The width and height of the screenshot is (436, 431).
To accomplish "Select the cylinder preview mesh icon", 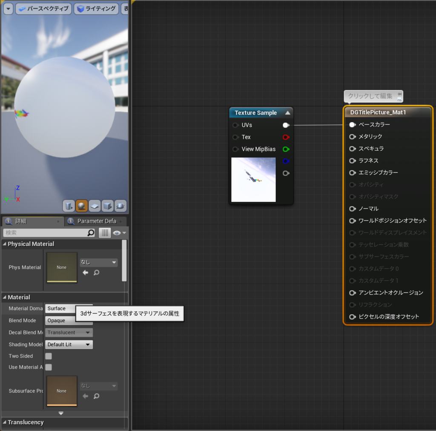I will point(69,206).
